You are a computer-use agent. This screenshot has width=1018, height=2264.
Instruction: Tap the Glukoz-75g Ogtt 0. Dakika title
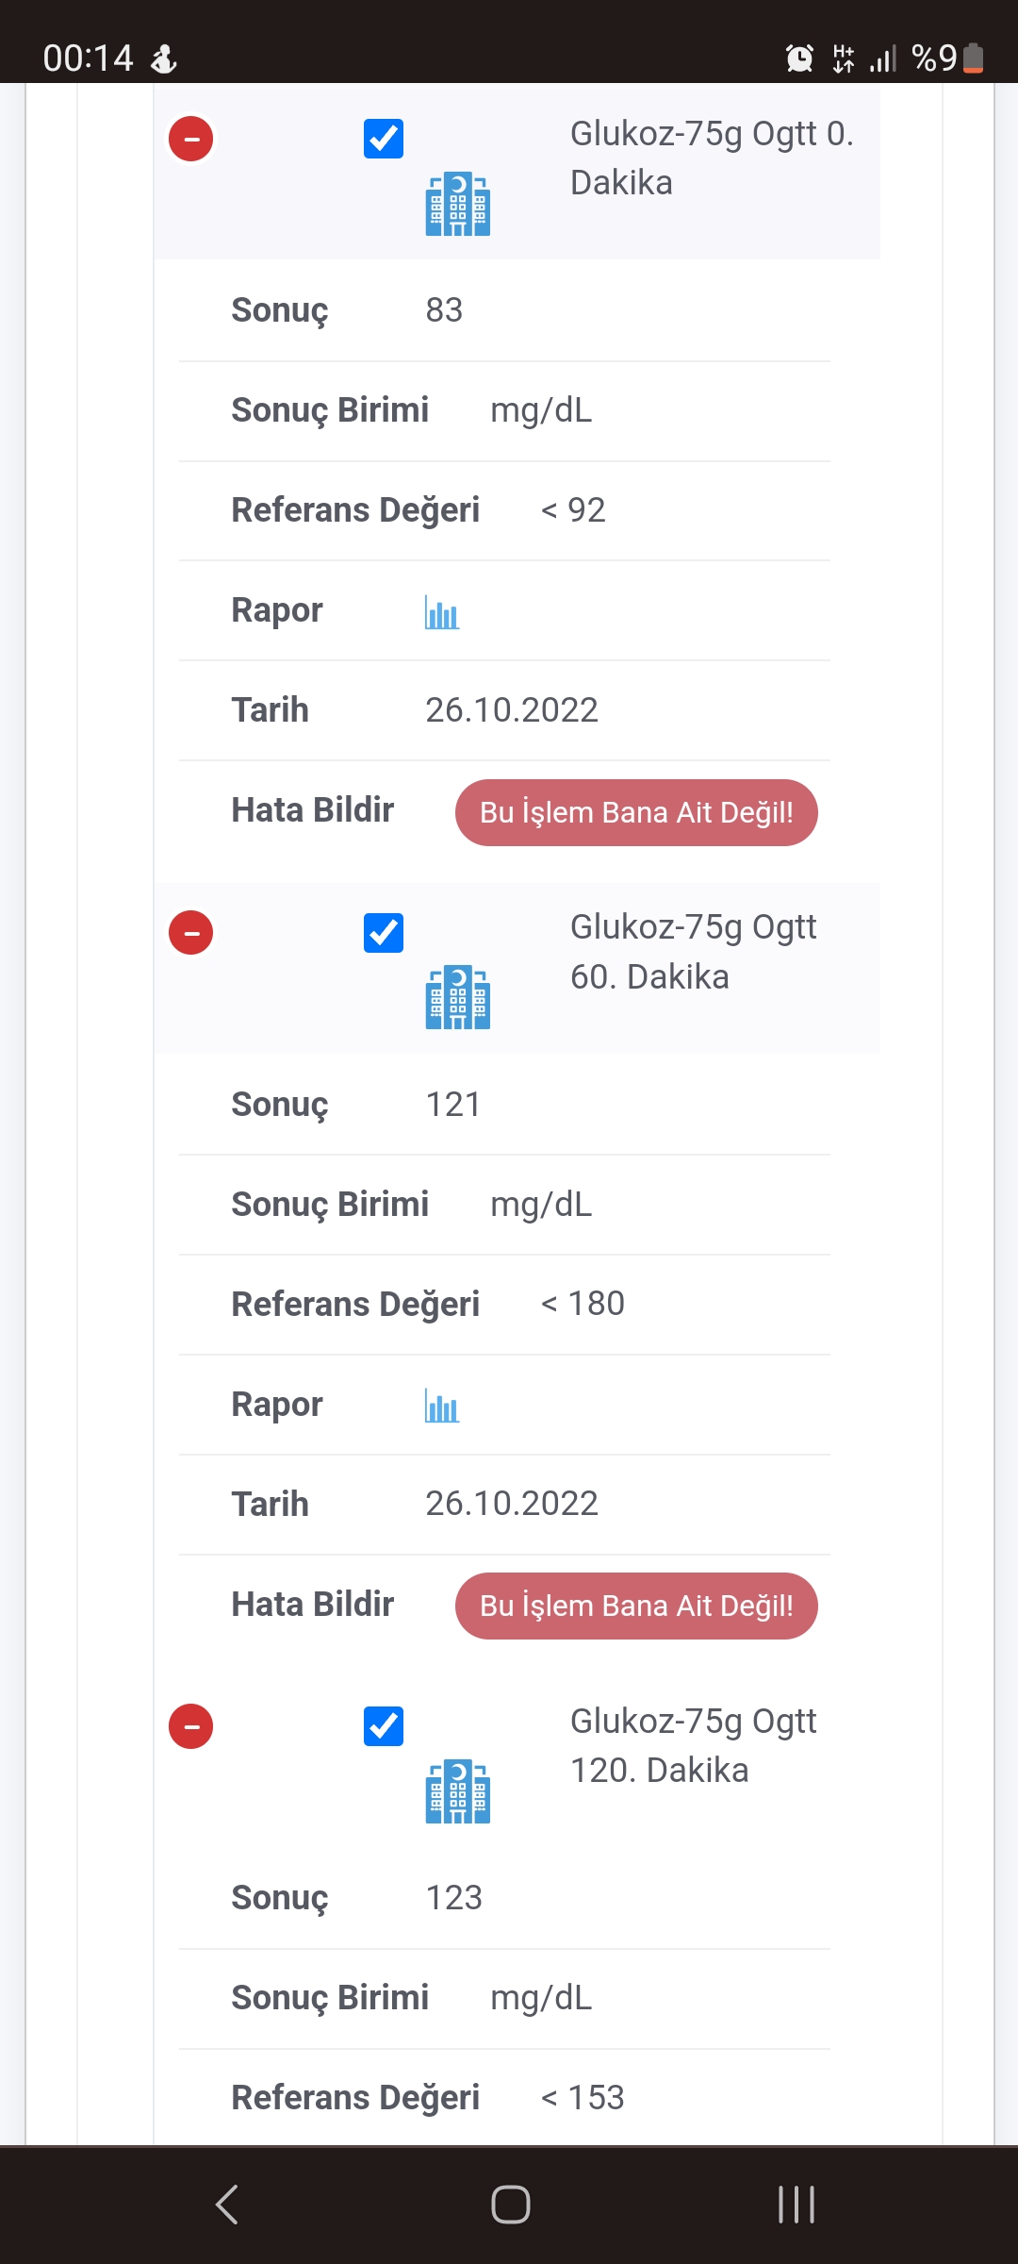712,158
